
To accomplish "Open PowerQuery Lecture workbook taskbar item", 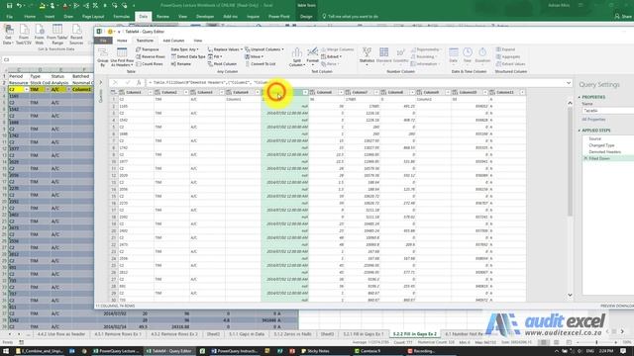I will [116, 351].
